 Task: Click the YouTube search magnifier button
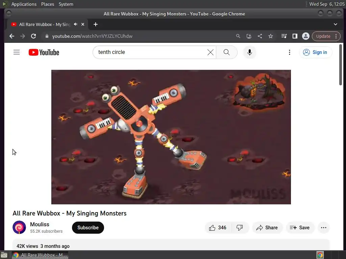(227, 52)
